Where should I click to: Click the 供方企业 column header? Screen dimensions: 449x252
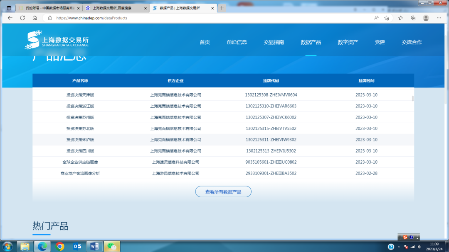175,81
